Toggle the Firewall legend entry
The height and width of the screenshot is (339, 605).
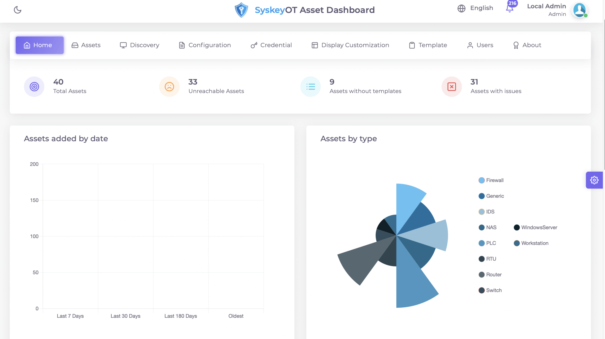[492, 180]
